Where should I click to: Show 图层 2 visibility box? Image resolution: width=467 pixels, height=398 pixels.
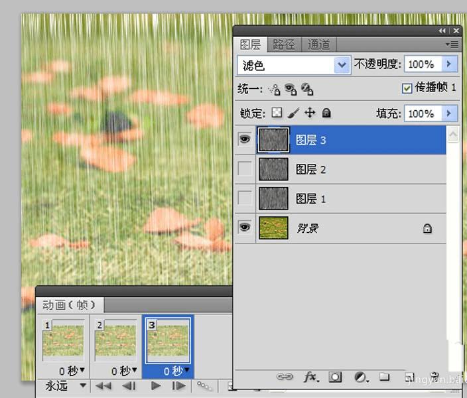pyautogui.click(x=245, y=168)
